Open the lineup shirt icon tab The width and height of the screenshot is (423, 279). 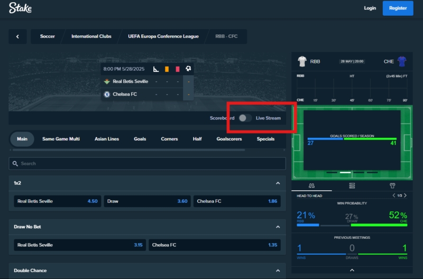pos(392,185)
